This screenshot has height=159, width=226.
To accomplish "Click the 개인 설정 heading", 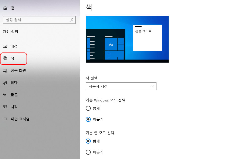I will coord(11,32).
